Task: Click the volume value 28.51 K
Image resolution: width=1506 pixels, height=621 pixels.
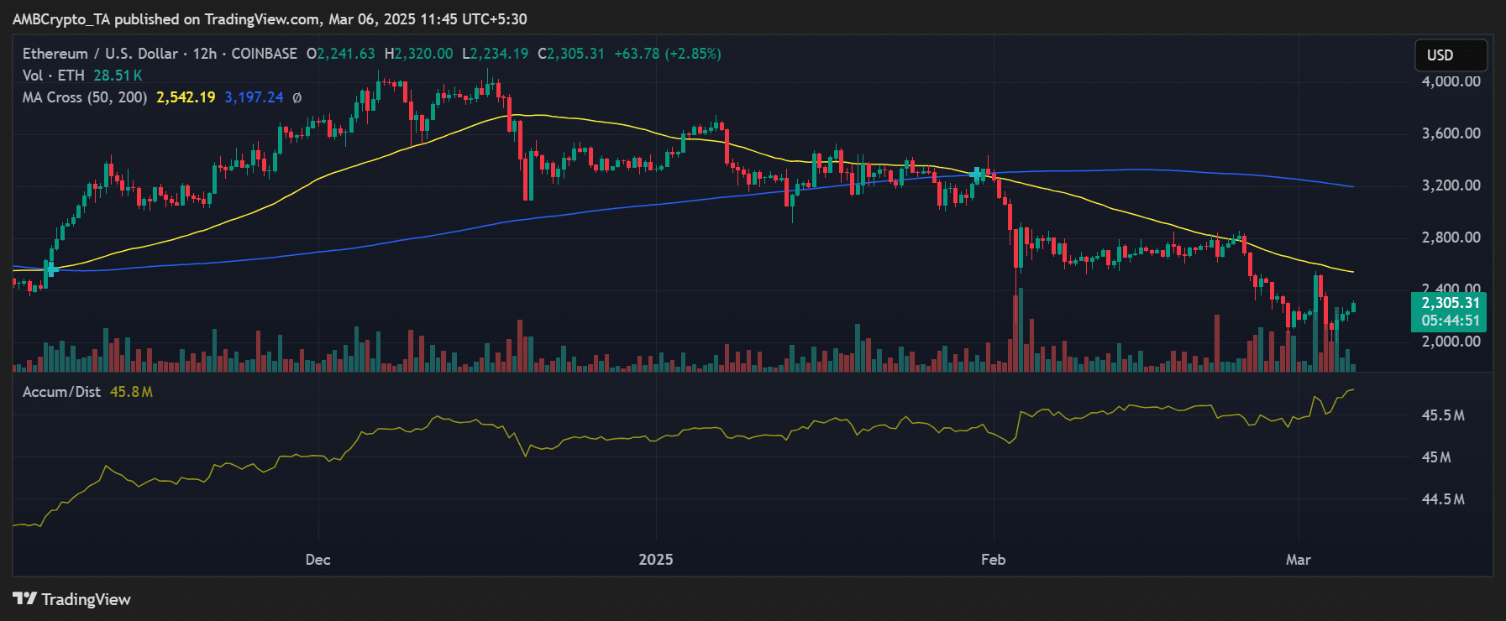Action: pos(118,76)
